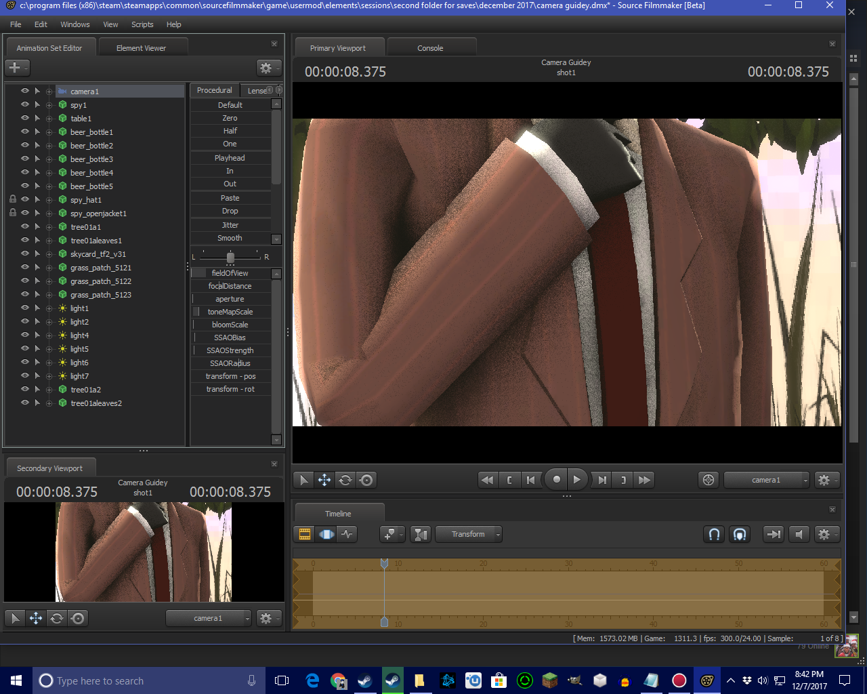The height and width of the screenshot is (694, 867).
Task: Click the play button
Action: pyautogui.click(x=577, y=479)
